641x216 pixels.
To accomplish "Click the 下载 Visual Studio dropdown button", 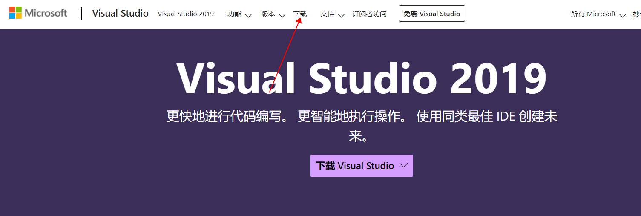I will (x=362, y=166).
